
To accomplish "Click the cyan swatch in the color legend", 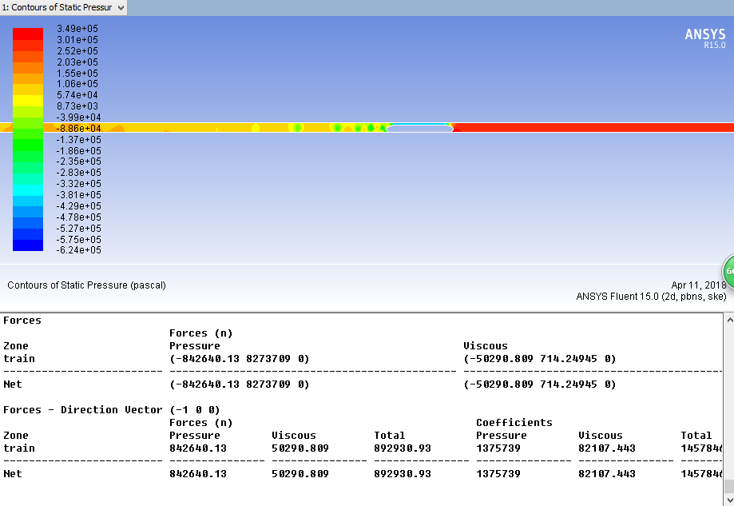I will (x=28, y=190).
